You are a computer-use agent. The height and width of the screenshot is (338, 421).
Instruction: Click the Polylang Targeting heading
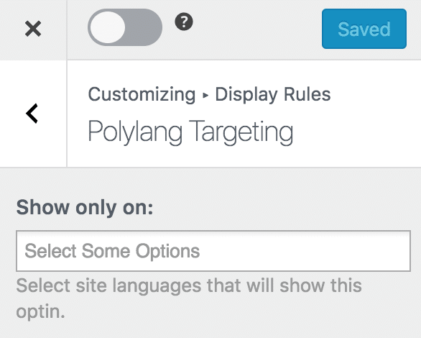point(190,132)
